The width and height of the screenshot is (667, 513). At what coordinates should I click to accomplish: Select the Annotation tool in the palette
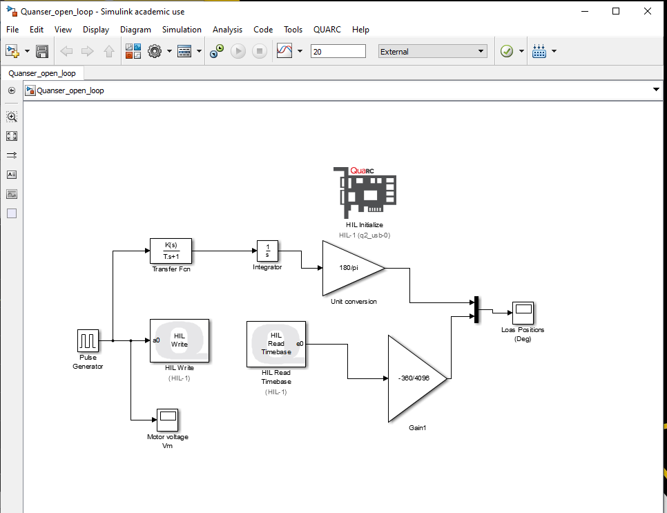11,175
